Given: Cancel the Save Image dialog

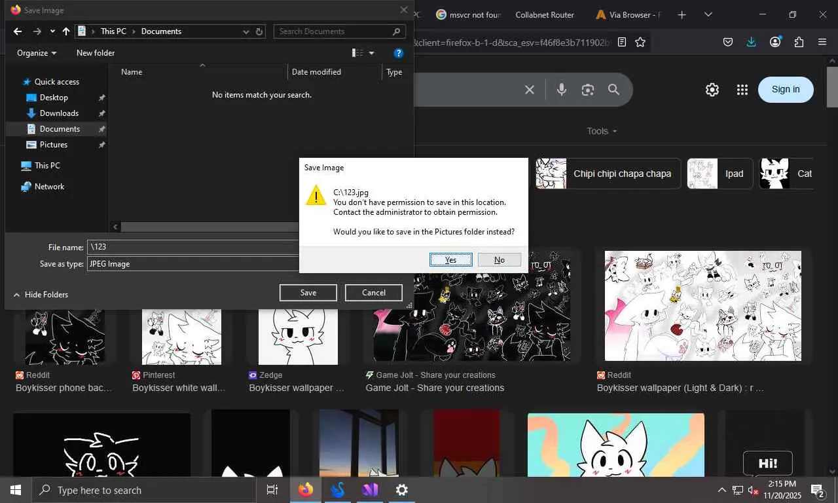Looking at the screenshot, I should [374, 293].
